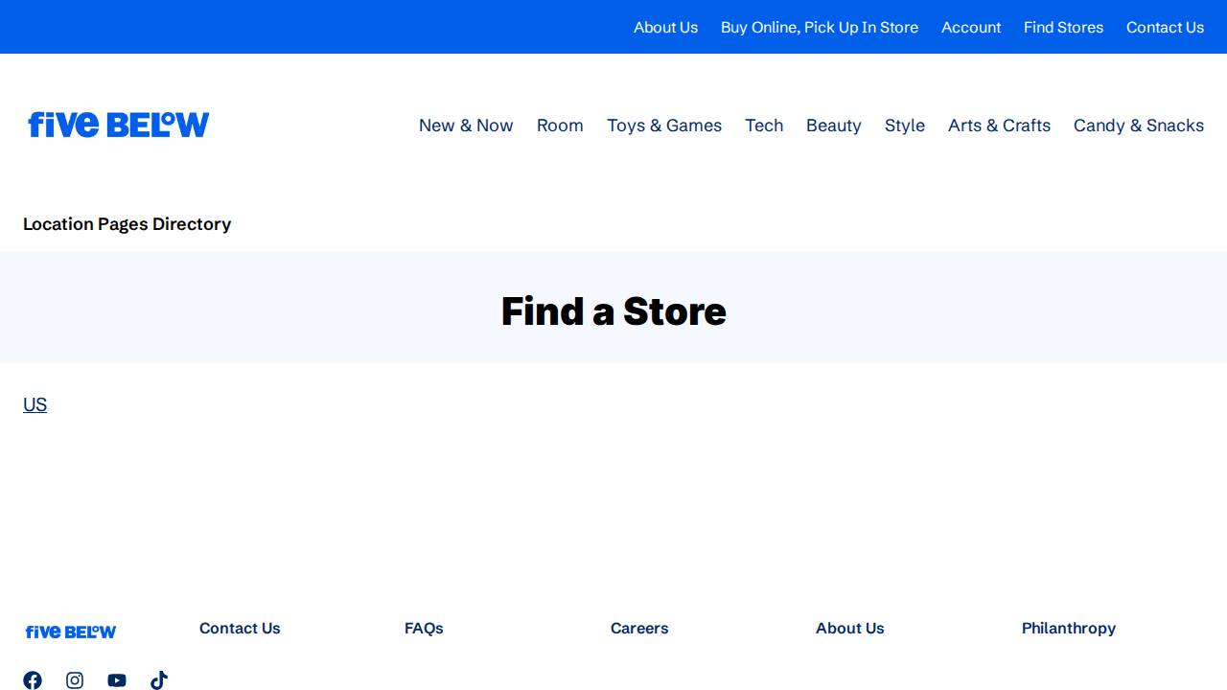Open the Facebook social icon

point(33,680)
